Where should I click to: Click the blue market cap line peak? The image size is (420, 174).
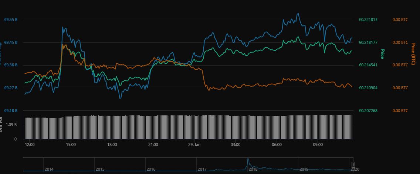pyautogui.click(x=298, y=14)
